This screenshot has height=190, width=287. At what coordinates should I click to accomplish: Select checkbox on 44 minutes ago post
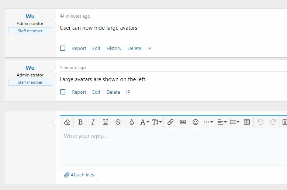tap(63, 48)
